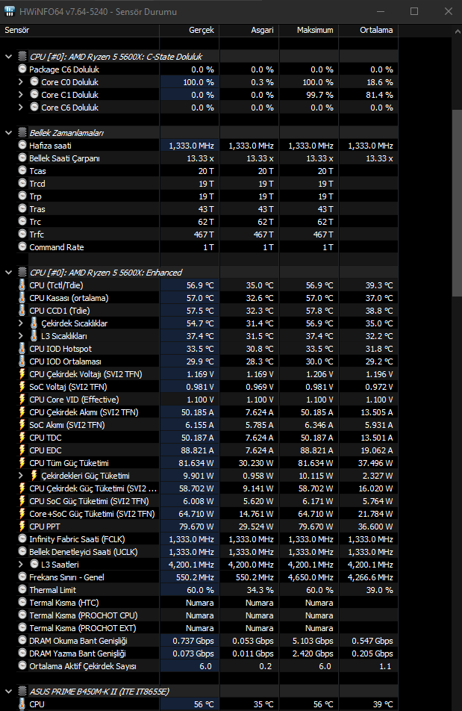This screenshot has height=711, width=462.
Task: Click the HWiNFO64 app icon in title bar
Action: coord(9,11)
